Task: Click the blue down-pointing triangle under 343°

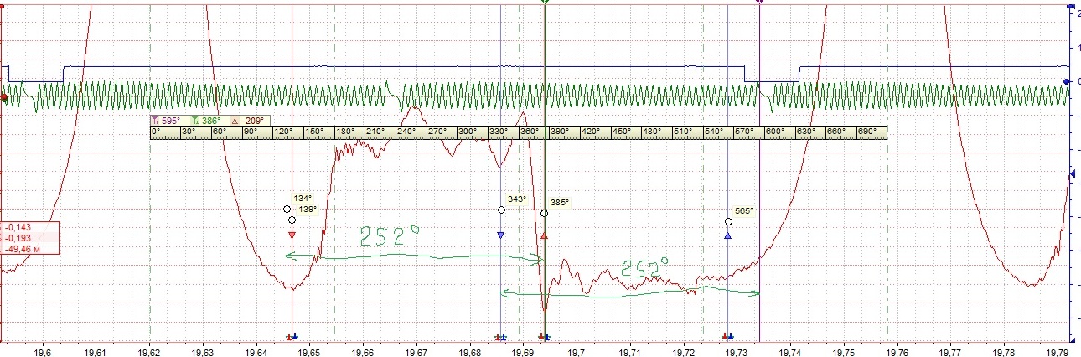Action: [501, 235]
